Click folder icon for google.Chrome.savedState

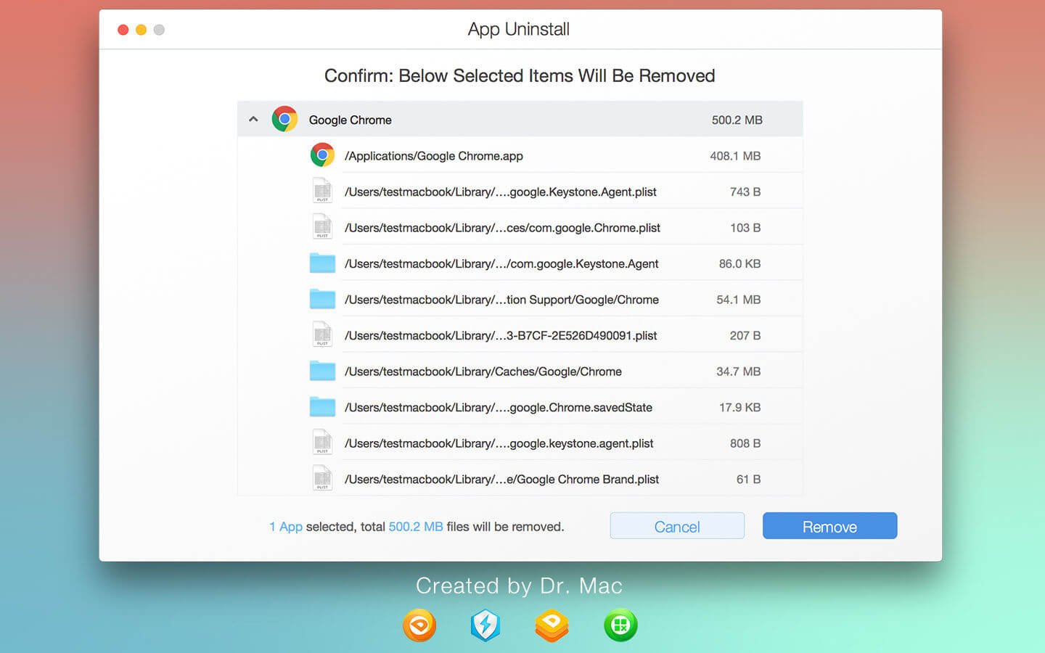(322, 407)
